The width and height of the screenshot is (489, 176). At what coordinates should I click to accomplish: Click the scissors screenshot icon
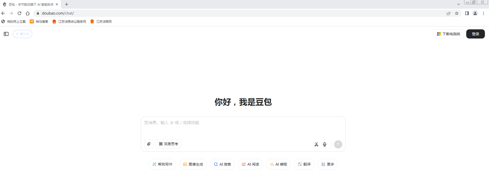pyautogui.click(x=316, y=144)
